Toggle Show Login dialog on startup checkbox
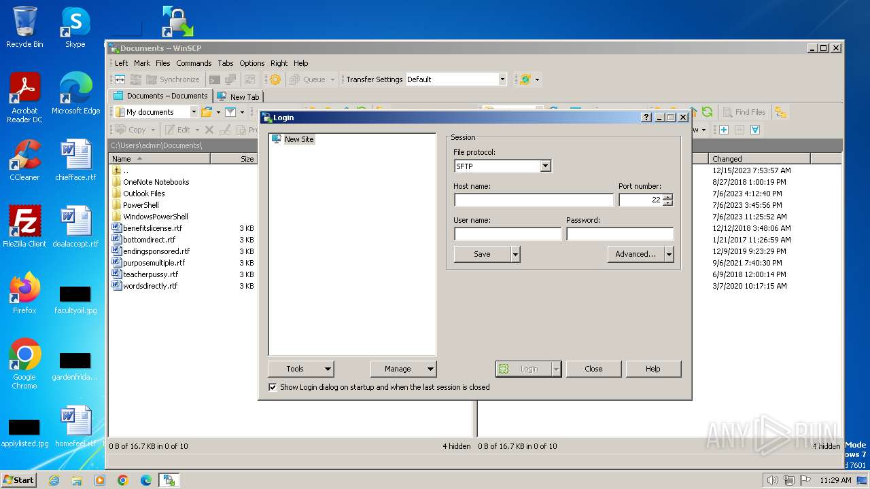Image resolution: width=870 pixels, height=489 pixels. pyautogui.click(x=273, y=387)
